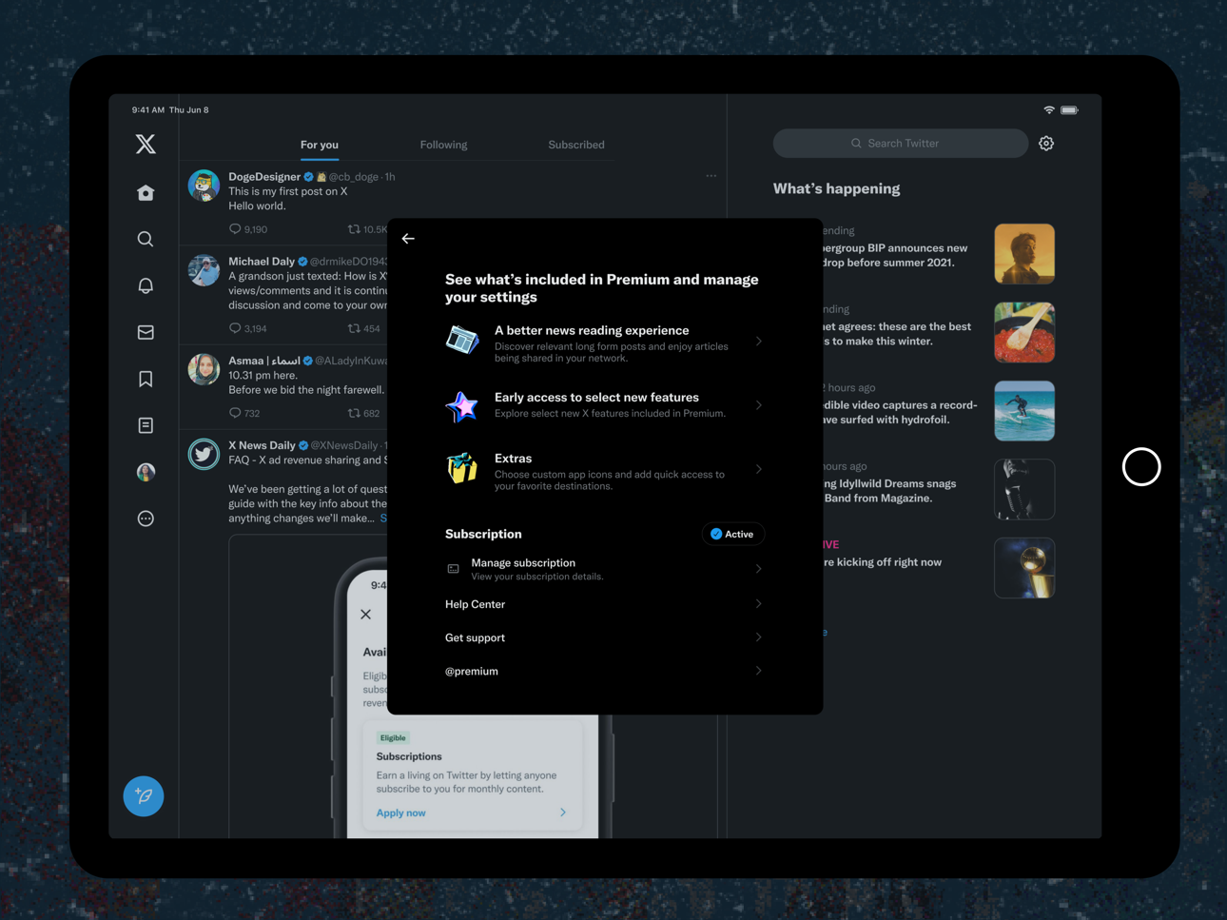Compose a tweet with the blue feather button
1227x920 pixels.
(144, 796)
